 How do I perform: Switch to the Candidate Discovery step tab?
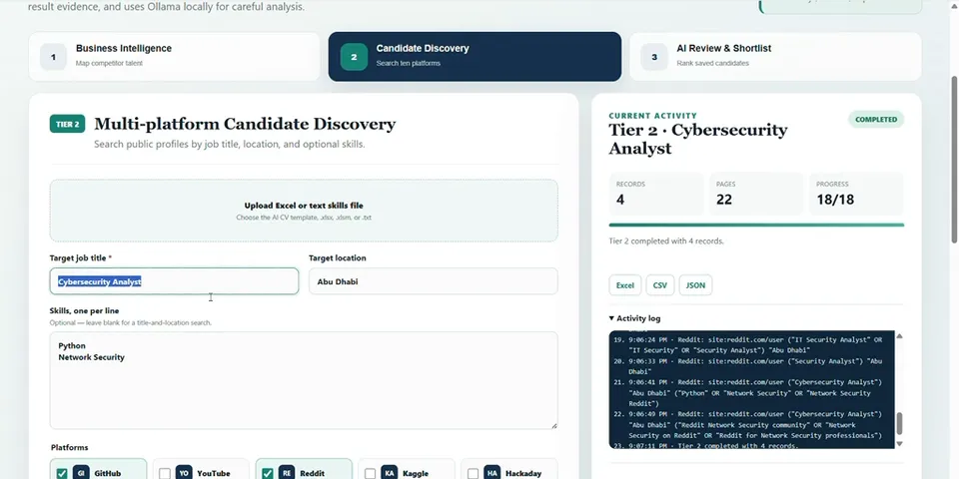tap(475, 56)
